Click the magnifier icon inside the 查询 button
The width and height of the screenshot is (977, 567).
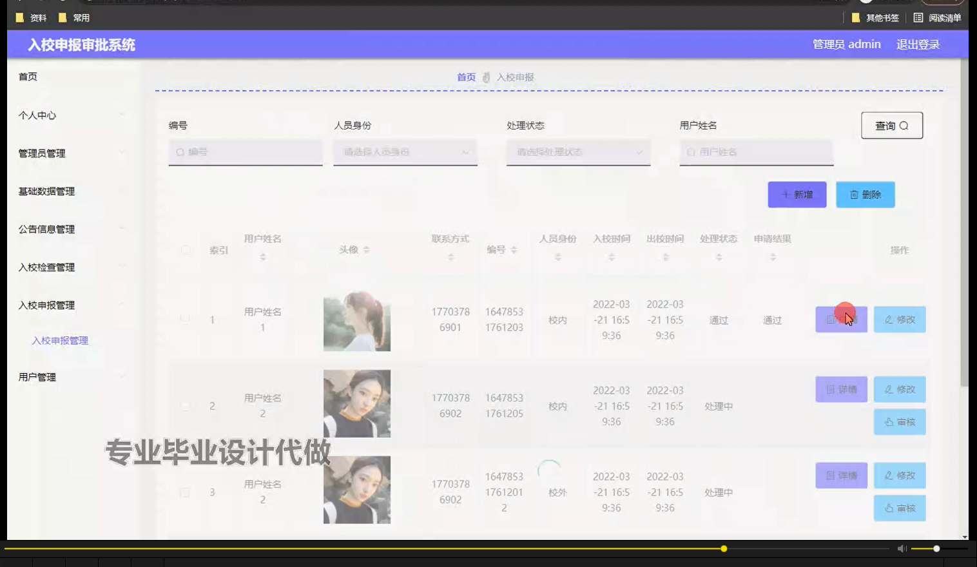(x=905, y=126)
